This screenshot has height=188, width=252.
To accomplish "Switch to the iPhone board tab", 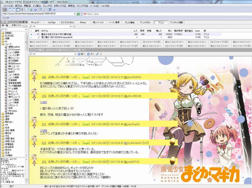I will pos(83,22).
